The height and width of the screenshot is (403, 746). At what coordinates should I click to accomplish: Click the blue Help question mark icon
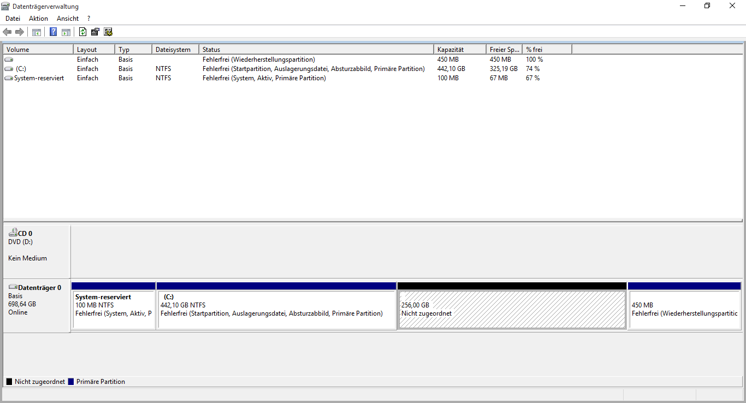coord(53,32)
